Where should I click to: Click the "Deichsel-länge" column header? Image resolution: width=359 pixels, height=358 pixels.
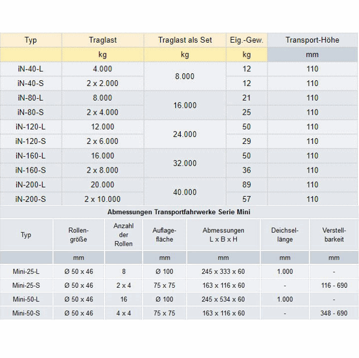tap(285, 235)
